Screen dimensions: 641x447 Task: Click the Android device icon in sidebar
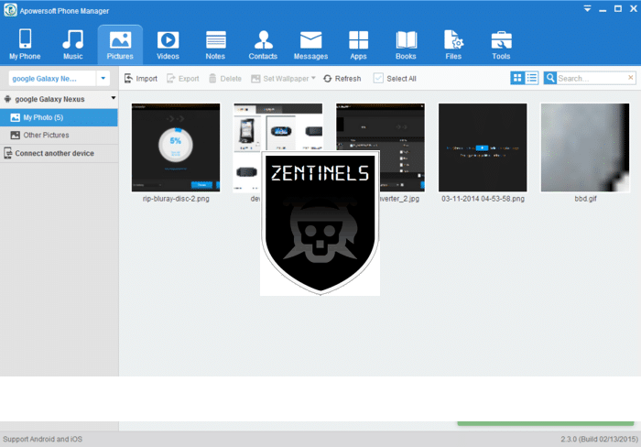[x=7, y=99]
